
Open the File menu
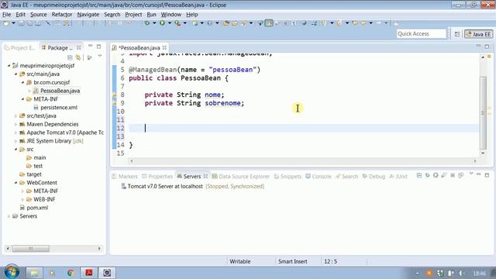click(7, 15)
